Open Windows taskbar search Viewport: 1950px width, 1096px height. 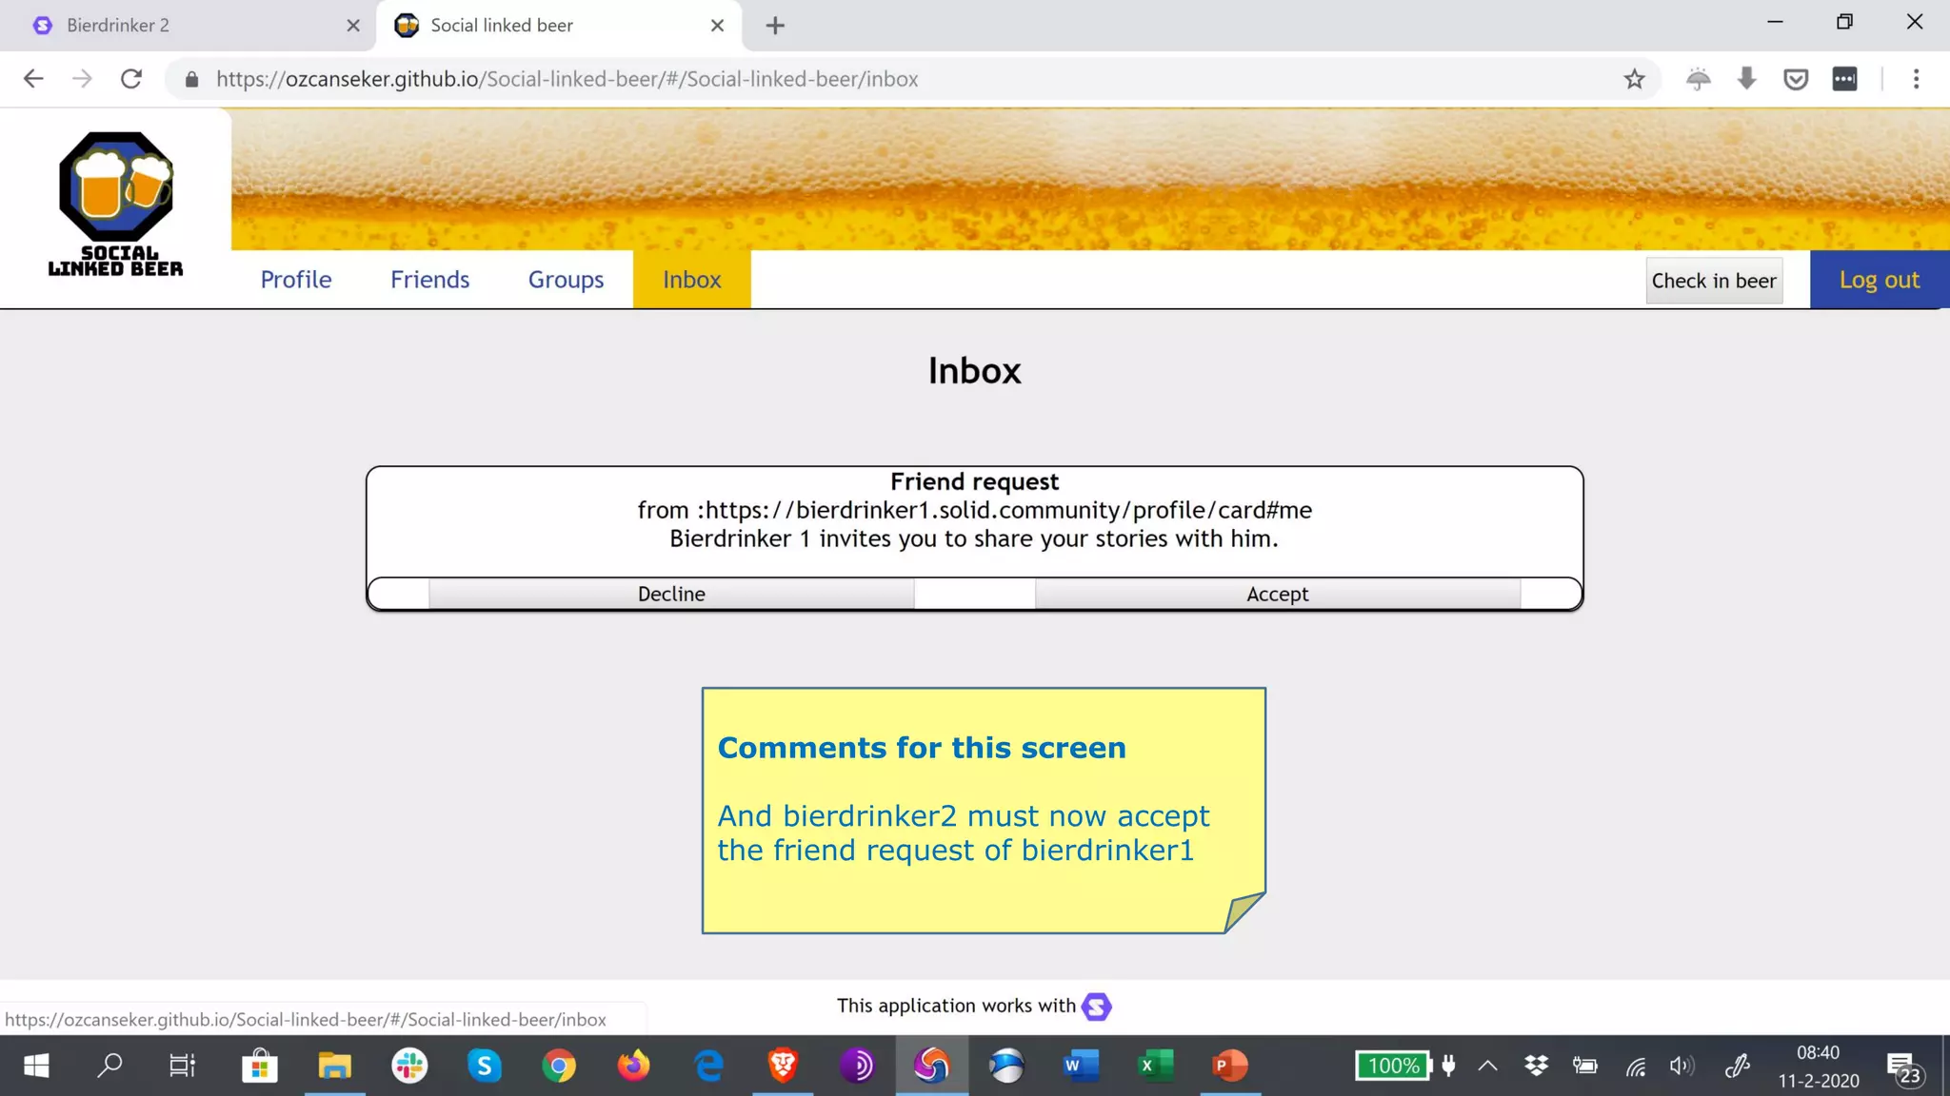(109, 1066)
